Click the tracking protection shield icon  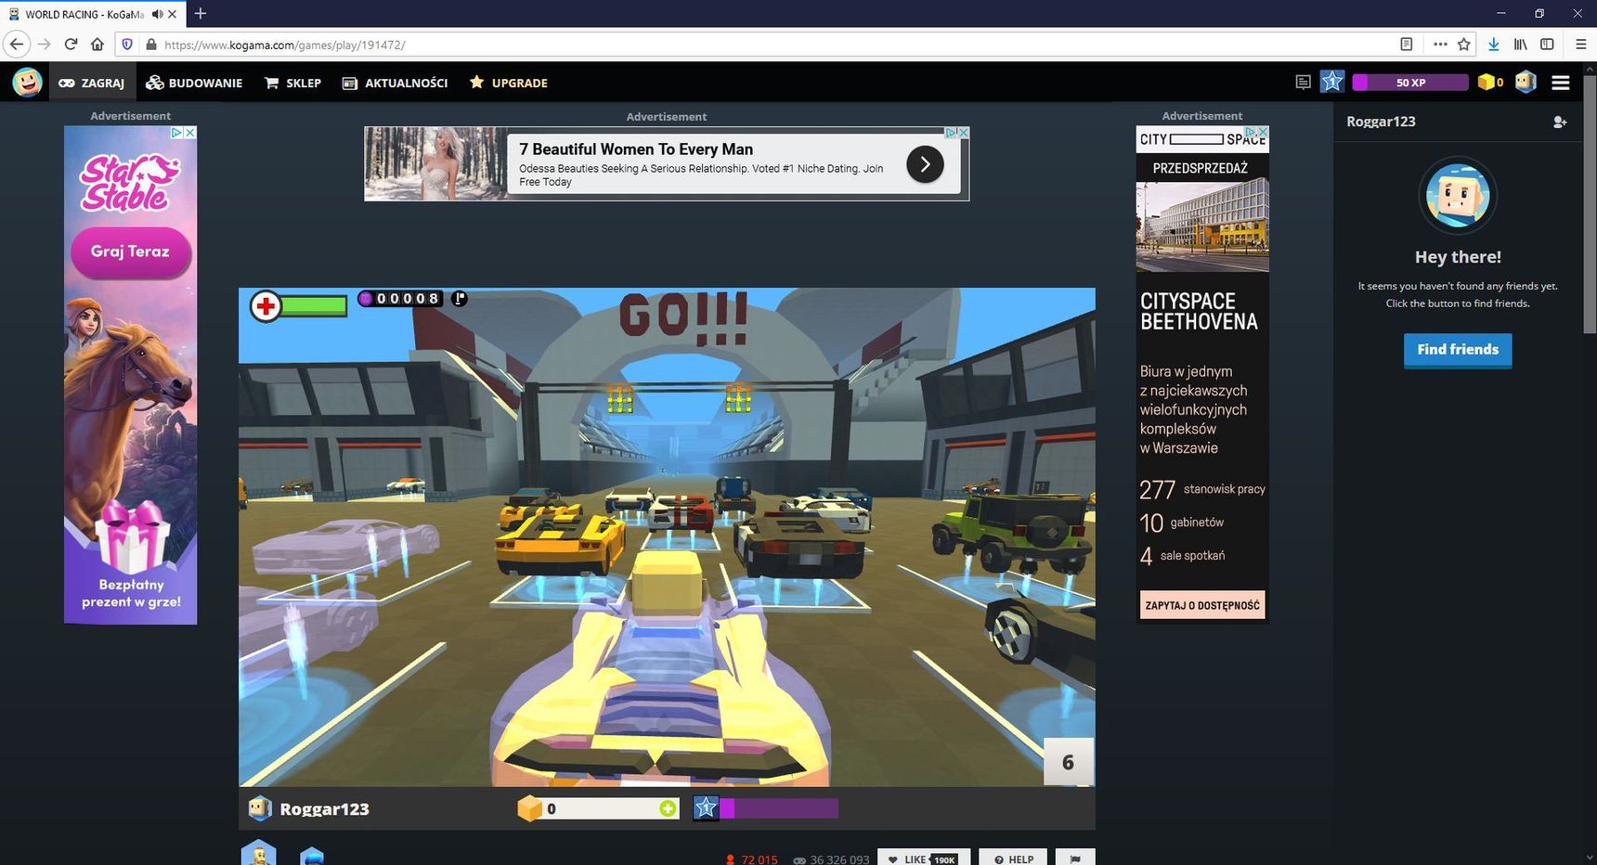click(127, 44)
